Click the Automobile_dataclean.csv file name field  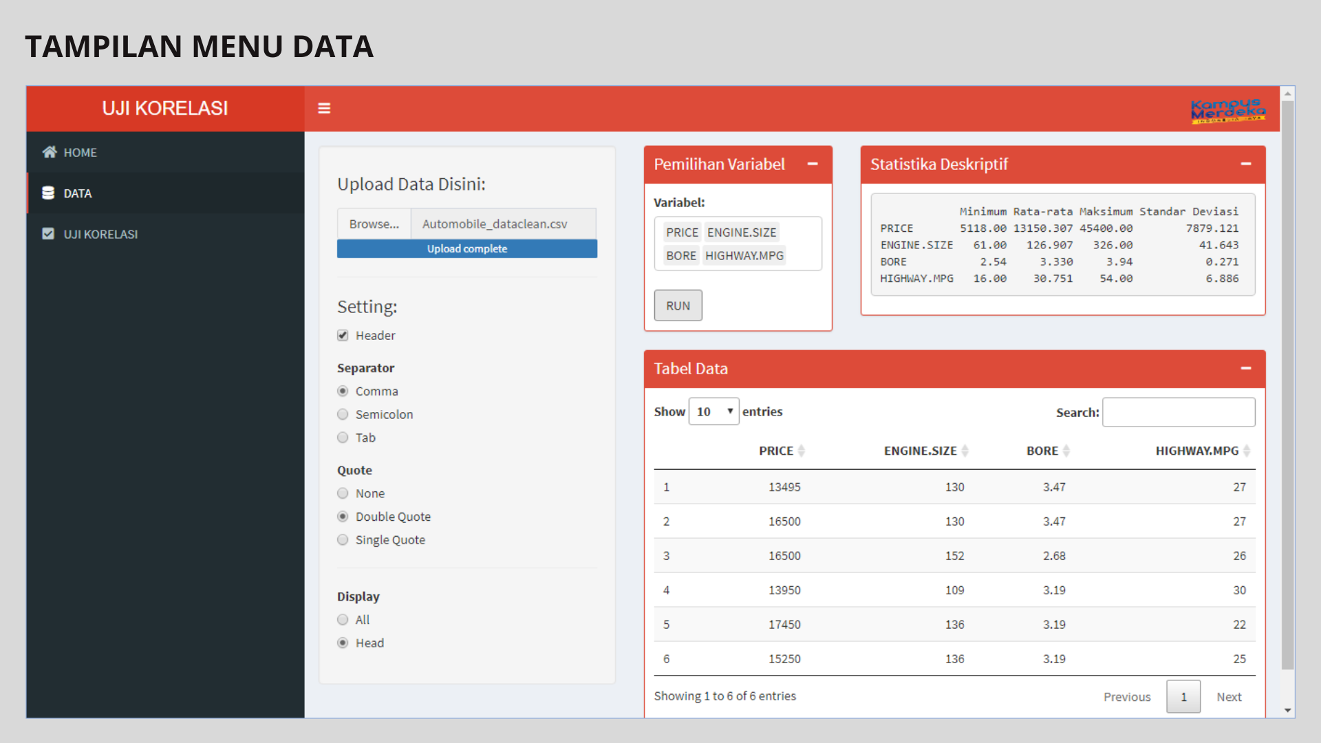click(504, 224)
